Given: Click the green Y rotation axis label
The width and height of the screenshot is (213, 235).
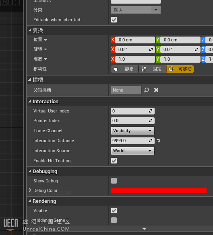Looking at the screenshot, I should [158, 49].
